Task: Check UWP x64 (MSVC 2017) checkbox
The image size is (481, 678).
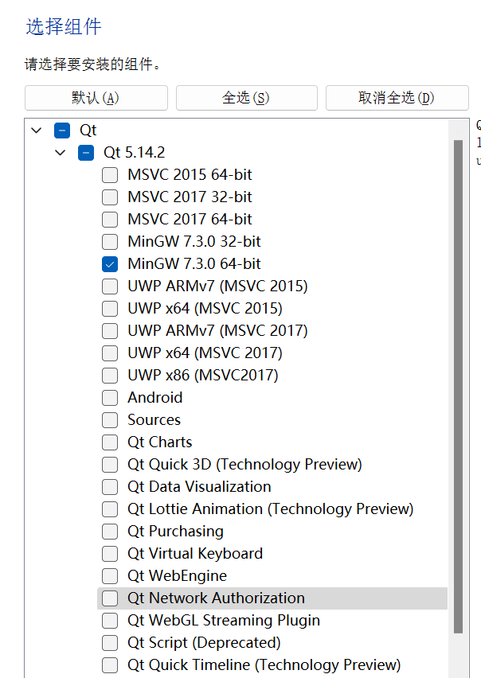Action: coord(110,353)
